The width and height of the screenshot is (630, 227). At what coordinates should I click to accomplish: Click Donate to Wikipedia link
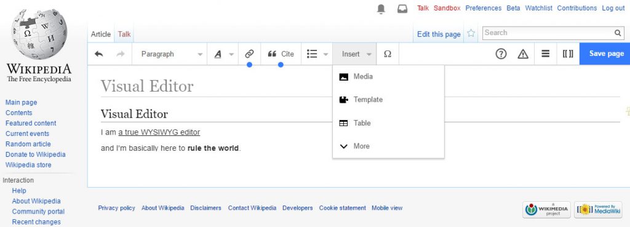click(x=35, y=154)
